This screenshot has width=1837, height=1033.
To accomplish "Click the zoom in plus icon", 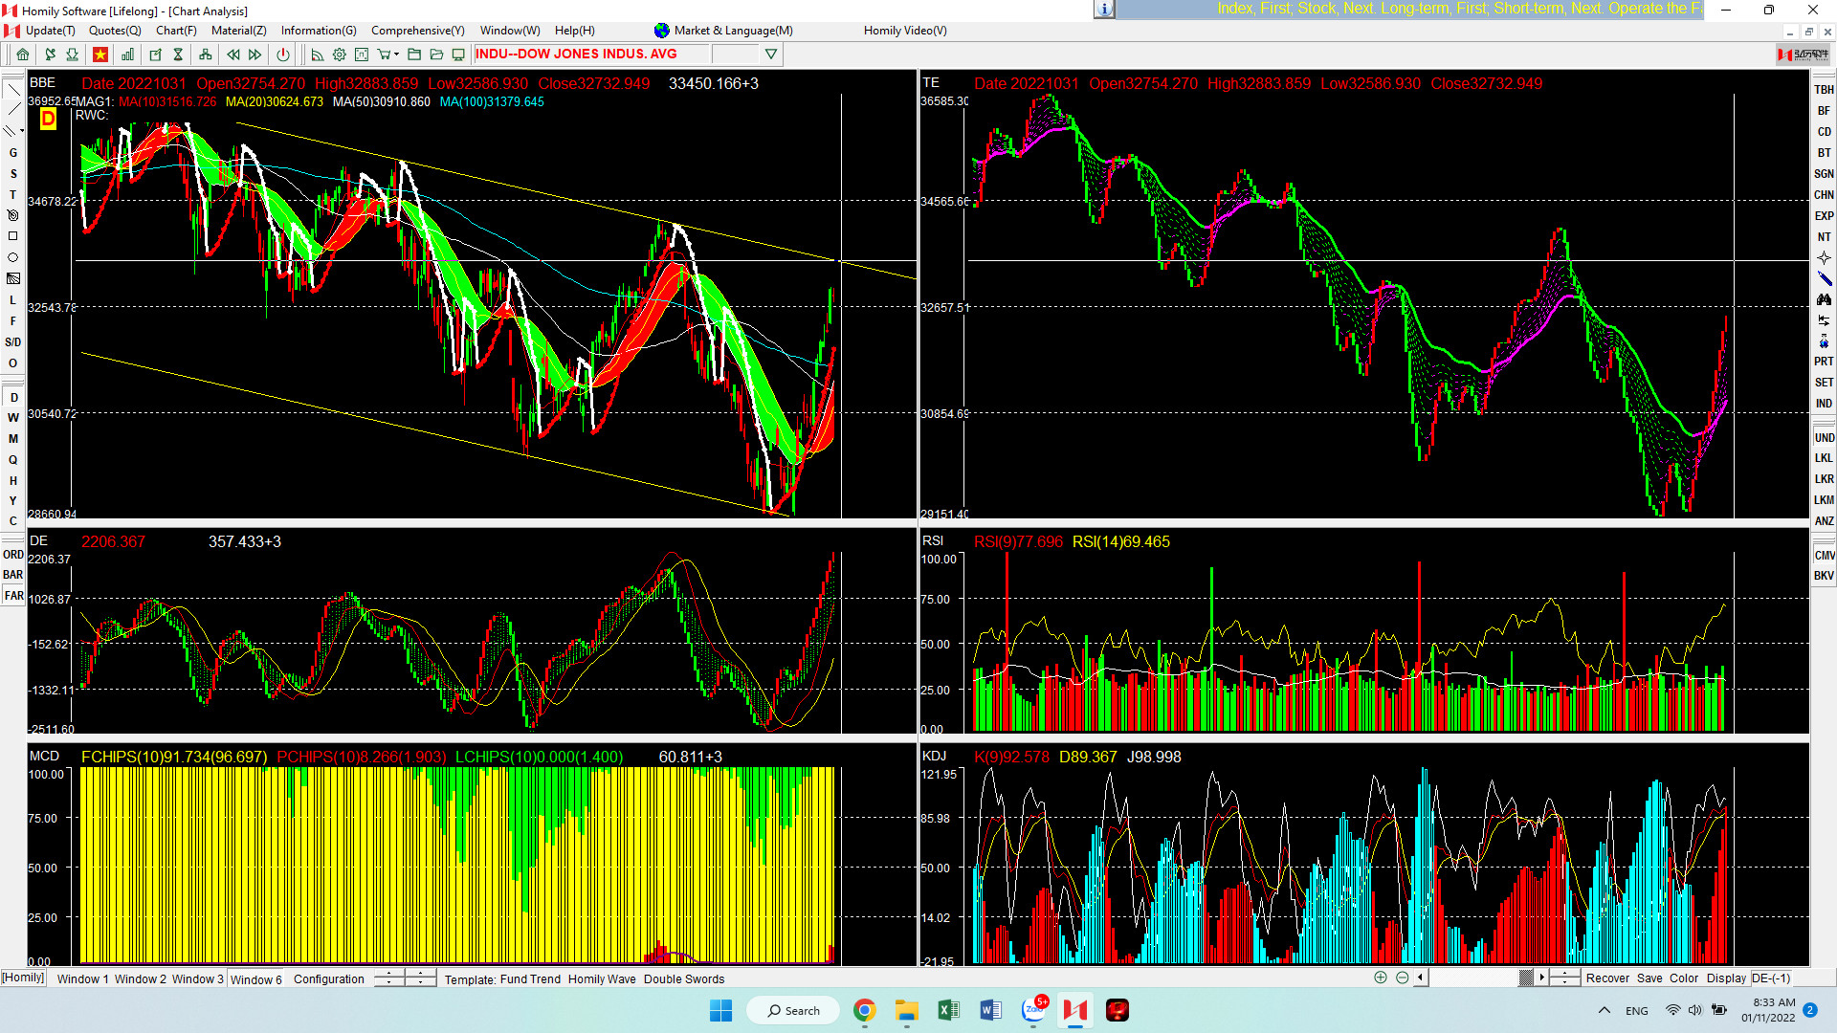I will pos(1380,978).
